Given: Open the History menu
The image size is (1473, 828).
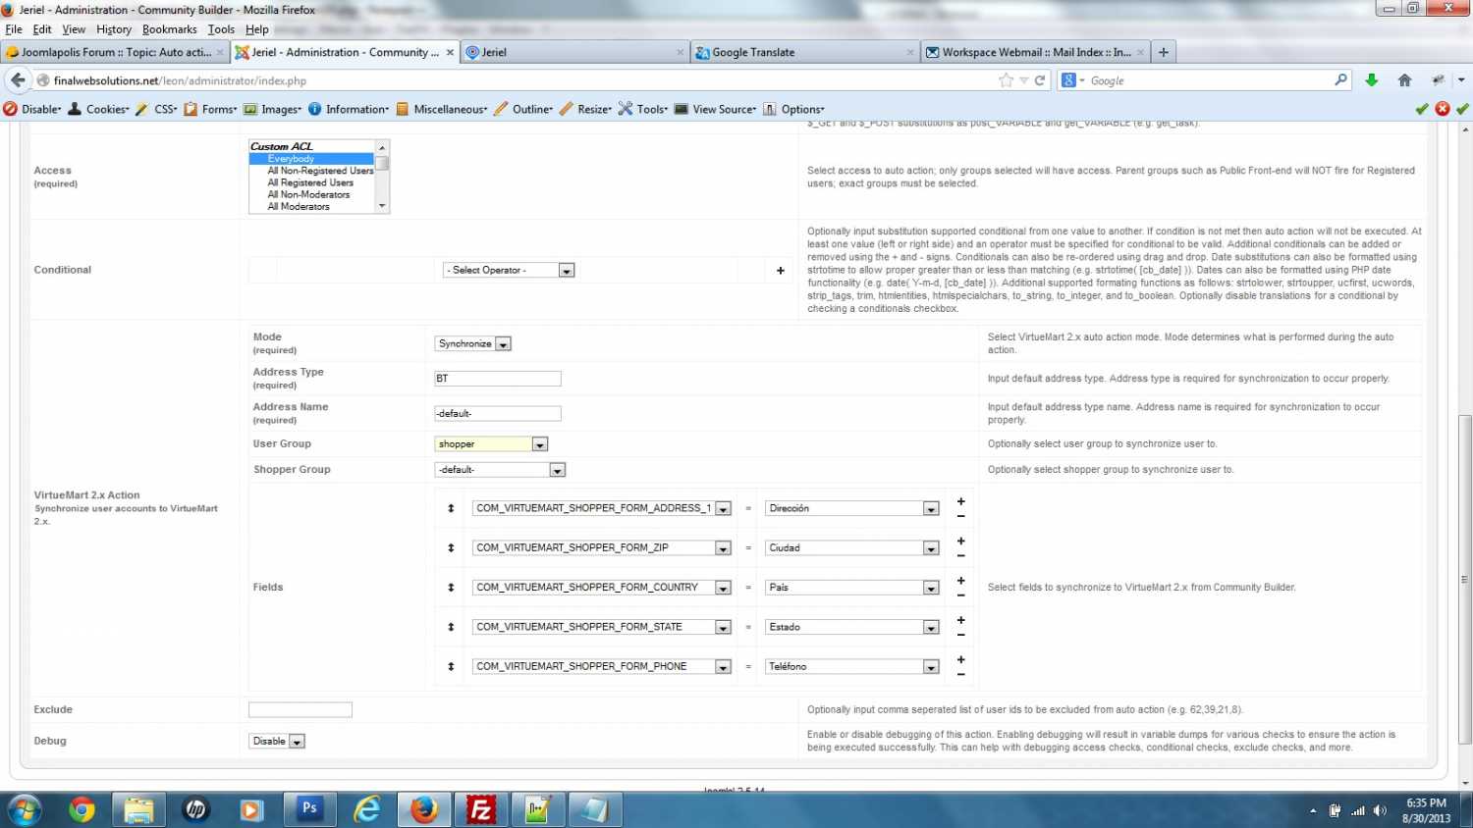Looking at the screenshot, I should click(114, 29).
